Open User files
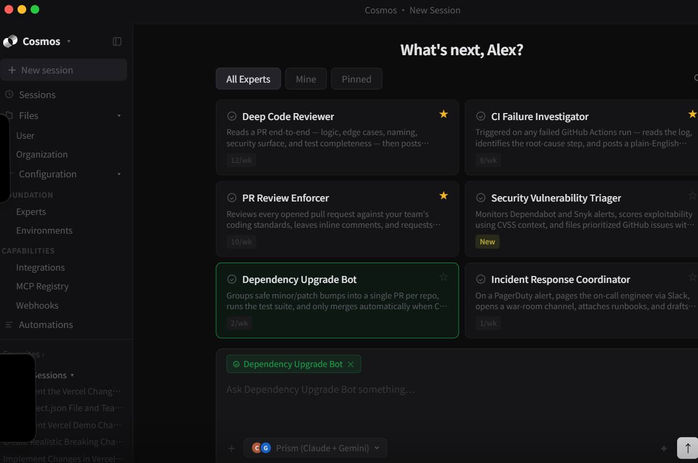Image resolution: width=698 pixels, height=463 pixels. pos(25,136)
